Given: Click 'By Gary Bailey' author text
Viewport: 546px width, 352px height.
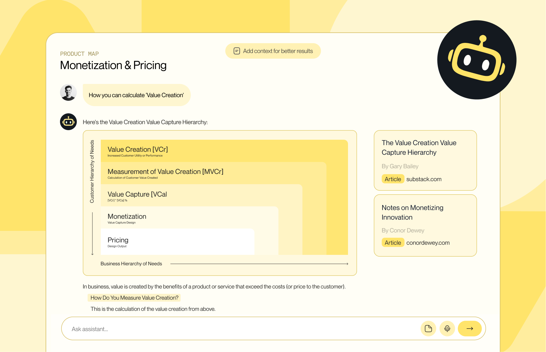Looking at the screenshot, I should point(400,166).
